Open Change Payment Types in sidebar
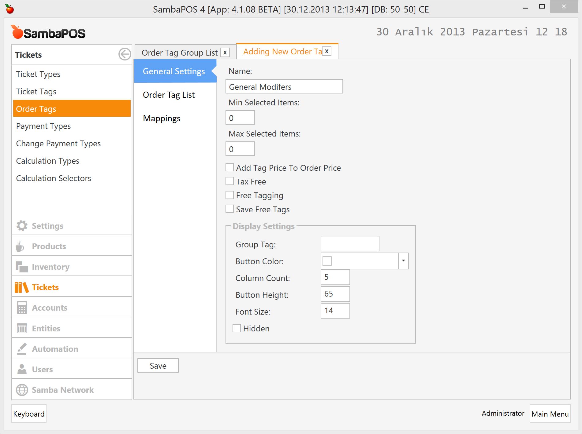 click(72, 144)
